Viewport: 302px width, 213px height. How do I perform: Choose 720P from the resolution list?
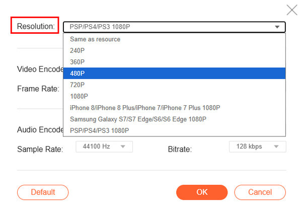pyautogui.click(x=78, y=85)
